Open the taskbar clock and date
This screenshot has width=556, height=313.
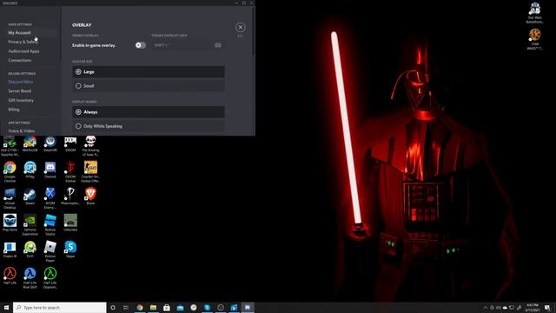tap(533, 307)
